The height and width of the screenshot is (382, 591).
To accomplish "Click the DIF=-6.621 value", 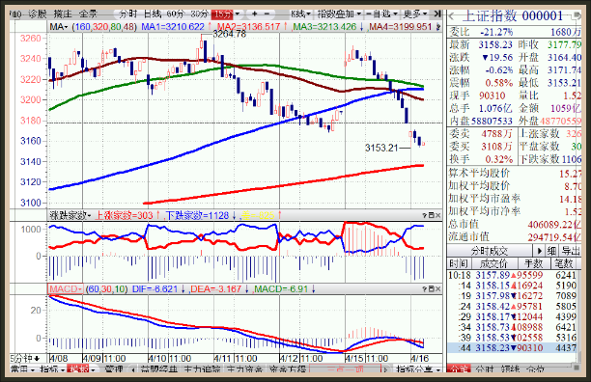I will (155, 289).
